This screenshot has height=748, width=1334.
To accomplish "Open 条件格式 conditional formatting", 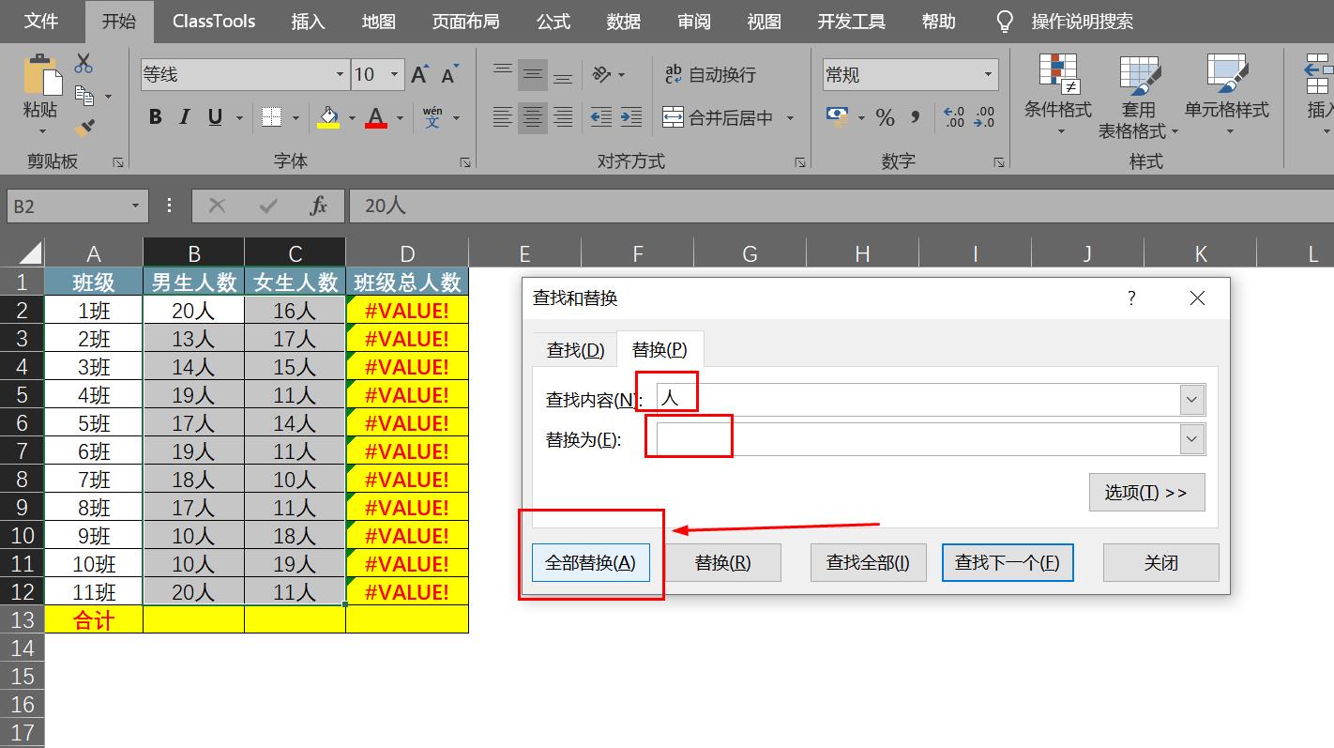I will pos(1058,95).
